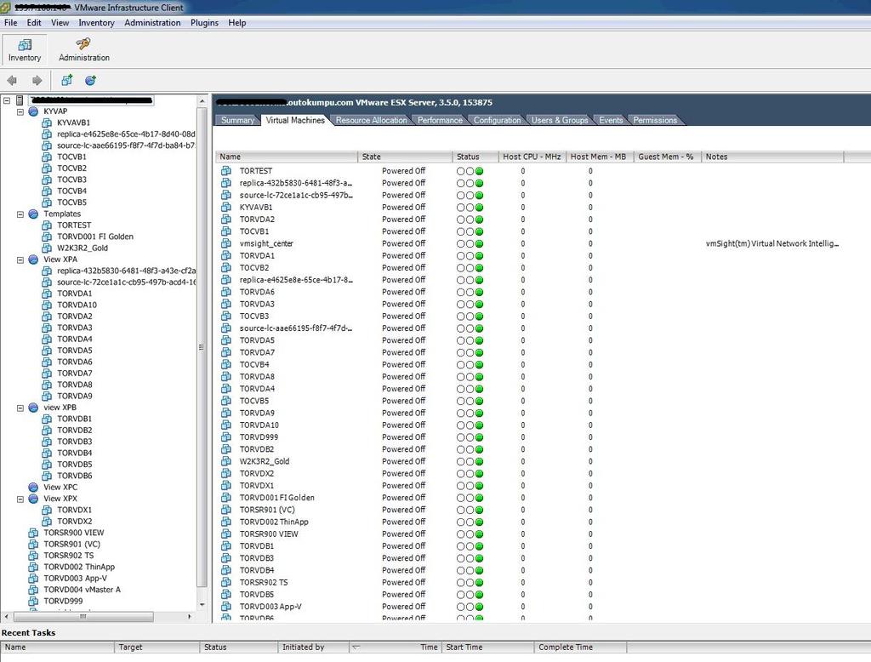This screenshot has width=871, height=662.
Task: Click VM icon next to TORVD999 in table
Action: pos(226,437)
